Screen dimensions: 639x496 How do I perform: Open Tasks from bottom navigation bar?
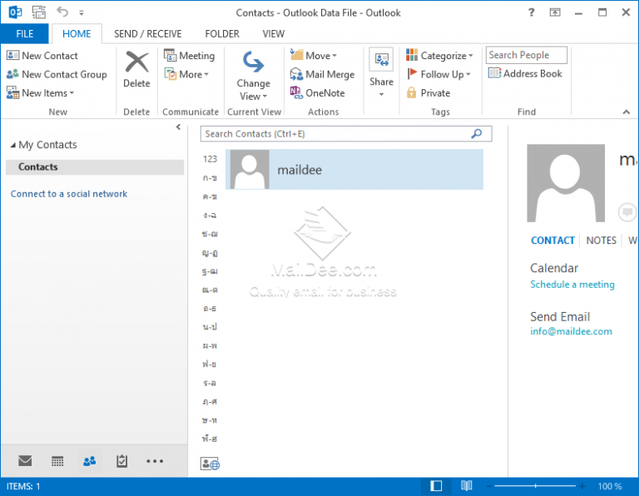click(x=122, y=461)
